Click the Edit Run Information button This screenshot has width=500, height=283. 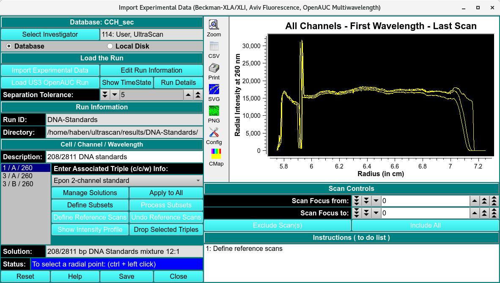[151, 70]
